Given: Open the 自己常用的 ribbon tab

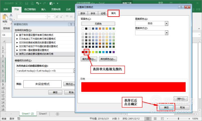Looking at the screenshot, I should (x=30, y=9).
